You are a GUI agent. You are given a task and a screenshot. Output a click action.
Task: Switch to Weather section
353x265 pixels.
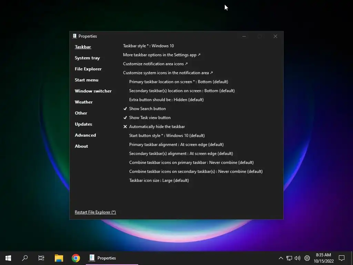[x=83, y=102]
